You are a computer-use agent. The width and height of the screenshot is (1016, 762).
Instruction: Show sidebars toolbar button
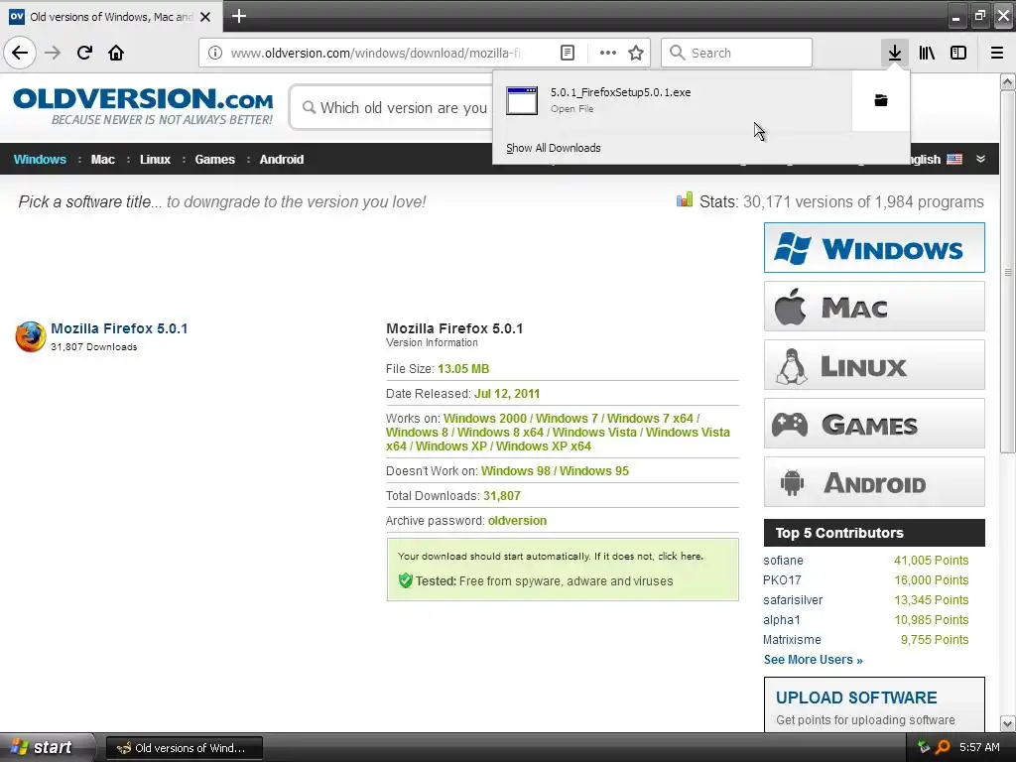click(958, 53)
